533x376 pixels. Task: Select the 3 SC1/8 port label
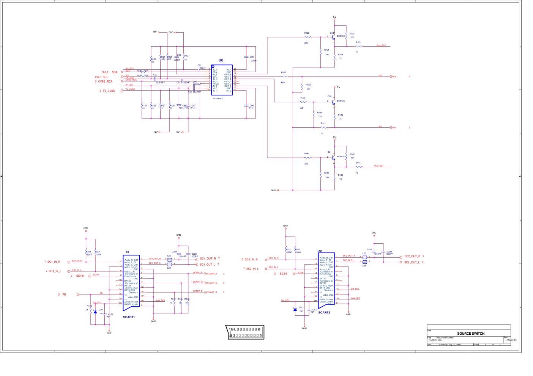(x=77, y=276)
